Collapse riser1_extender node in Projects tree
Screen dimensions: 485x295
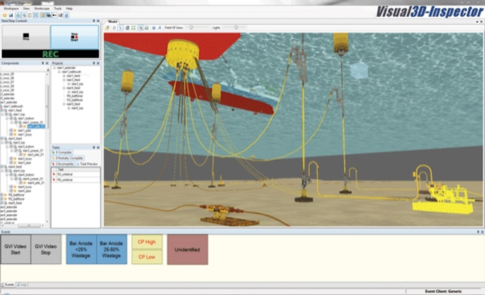click(x=55, y=68)
